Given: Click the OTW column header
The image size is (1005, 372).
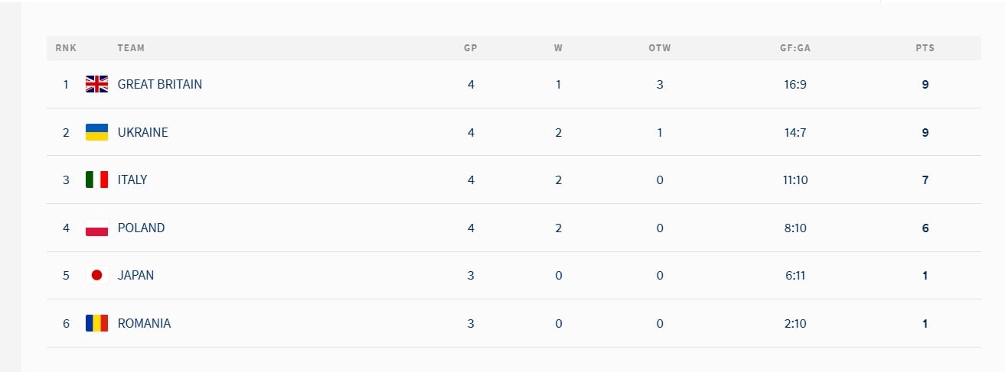Looking at the screenshot, I should tap(660, 48).
